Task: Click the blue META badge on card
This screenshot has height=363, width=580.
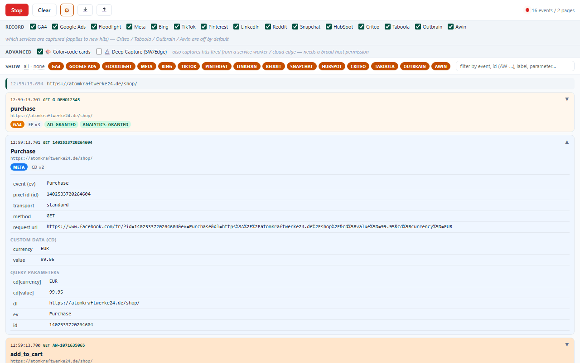Action: click(19, 167)
